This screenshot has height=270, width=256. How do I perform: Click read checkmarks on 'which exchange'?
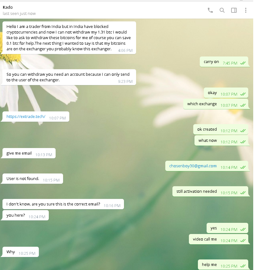pos(243,105)
